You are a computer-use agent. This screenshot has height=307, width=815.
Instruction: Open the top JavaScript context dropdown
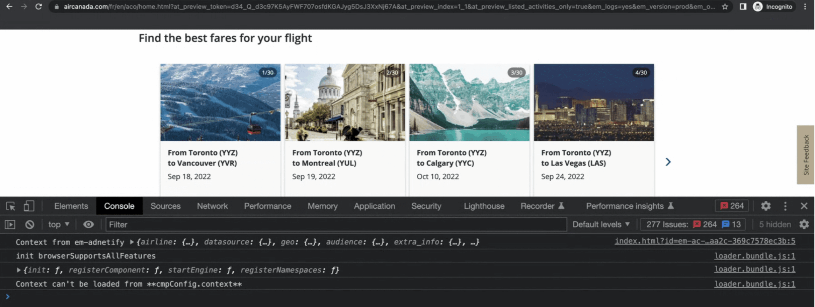pyautogui.click(x=59, y=224)
